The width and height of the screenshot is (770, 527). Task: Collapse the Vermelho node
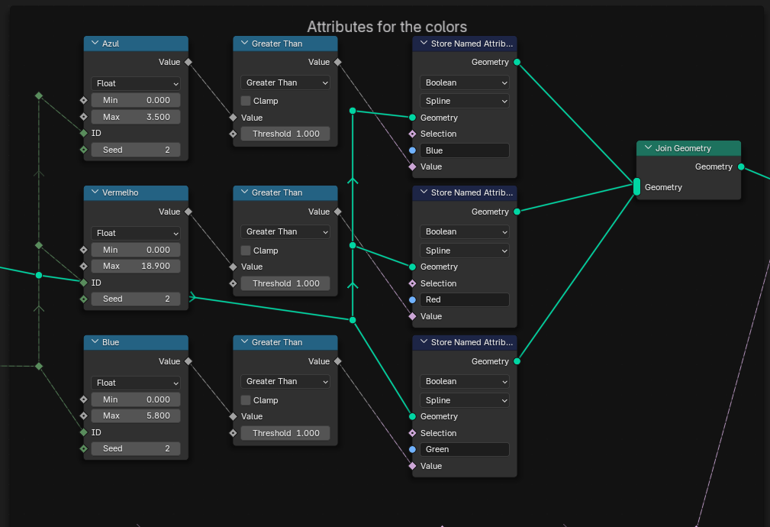pos(95,192)
